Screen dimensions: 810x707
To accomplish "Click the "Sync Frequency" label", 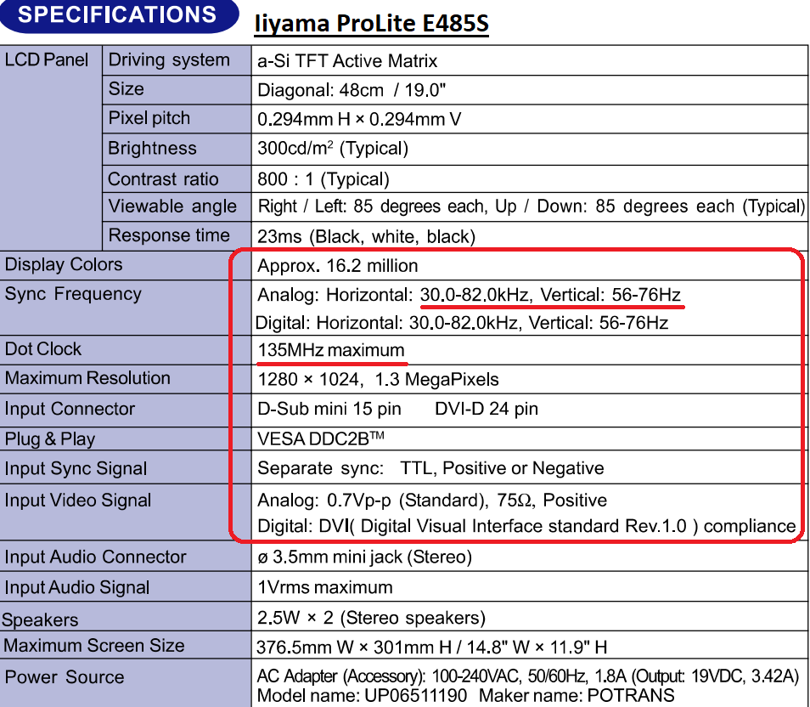I will 73,294.
